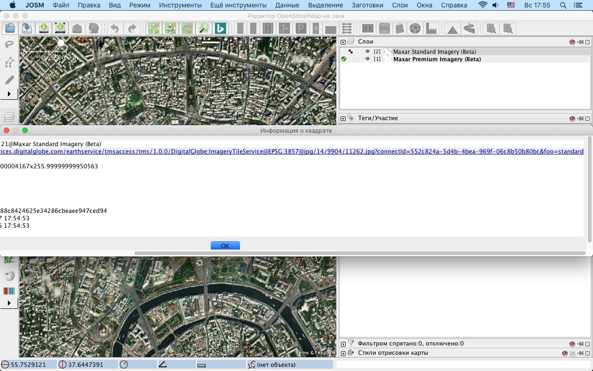Open the Правка menu
The height and width of the screenshot is (371, 593).
[89, 6]
